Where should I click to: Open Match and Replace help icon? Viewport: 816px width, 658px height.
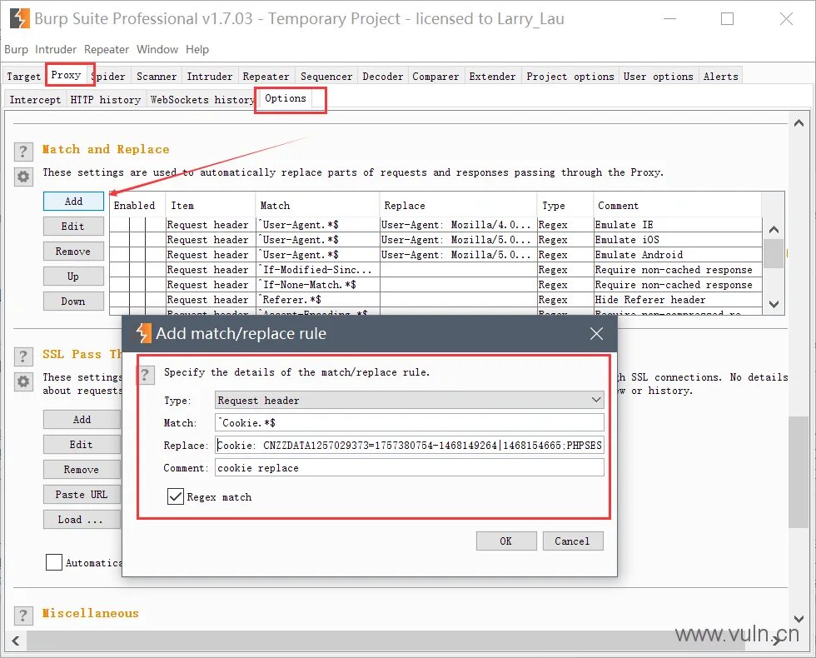(x=23, y=152)
